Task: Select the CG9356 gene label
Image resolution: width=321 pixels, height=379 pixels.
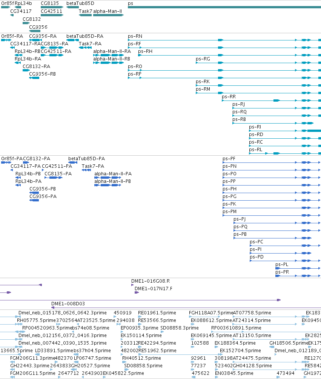Action: click(x=38, y=27)
